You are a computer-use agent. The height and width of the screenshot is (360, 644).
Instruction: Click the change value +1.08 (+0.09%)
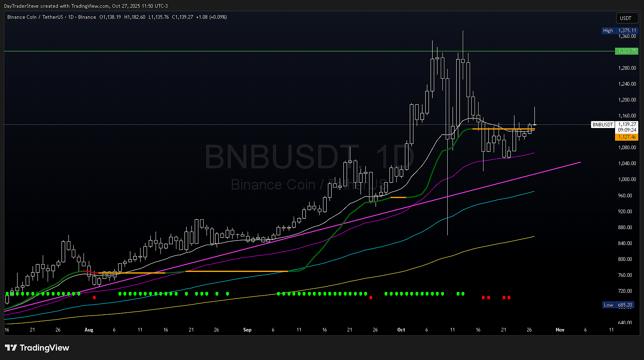(x=211, y=17)
